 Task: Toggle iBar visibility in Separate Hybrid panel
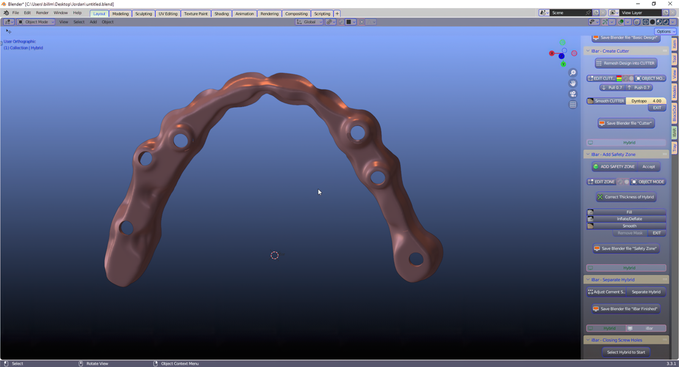pos(646,328)
